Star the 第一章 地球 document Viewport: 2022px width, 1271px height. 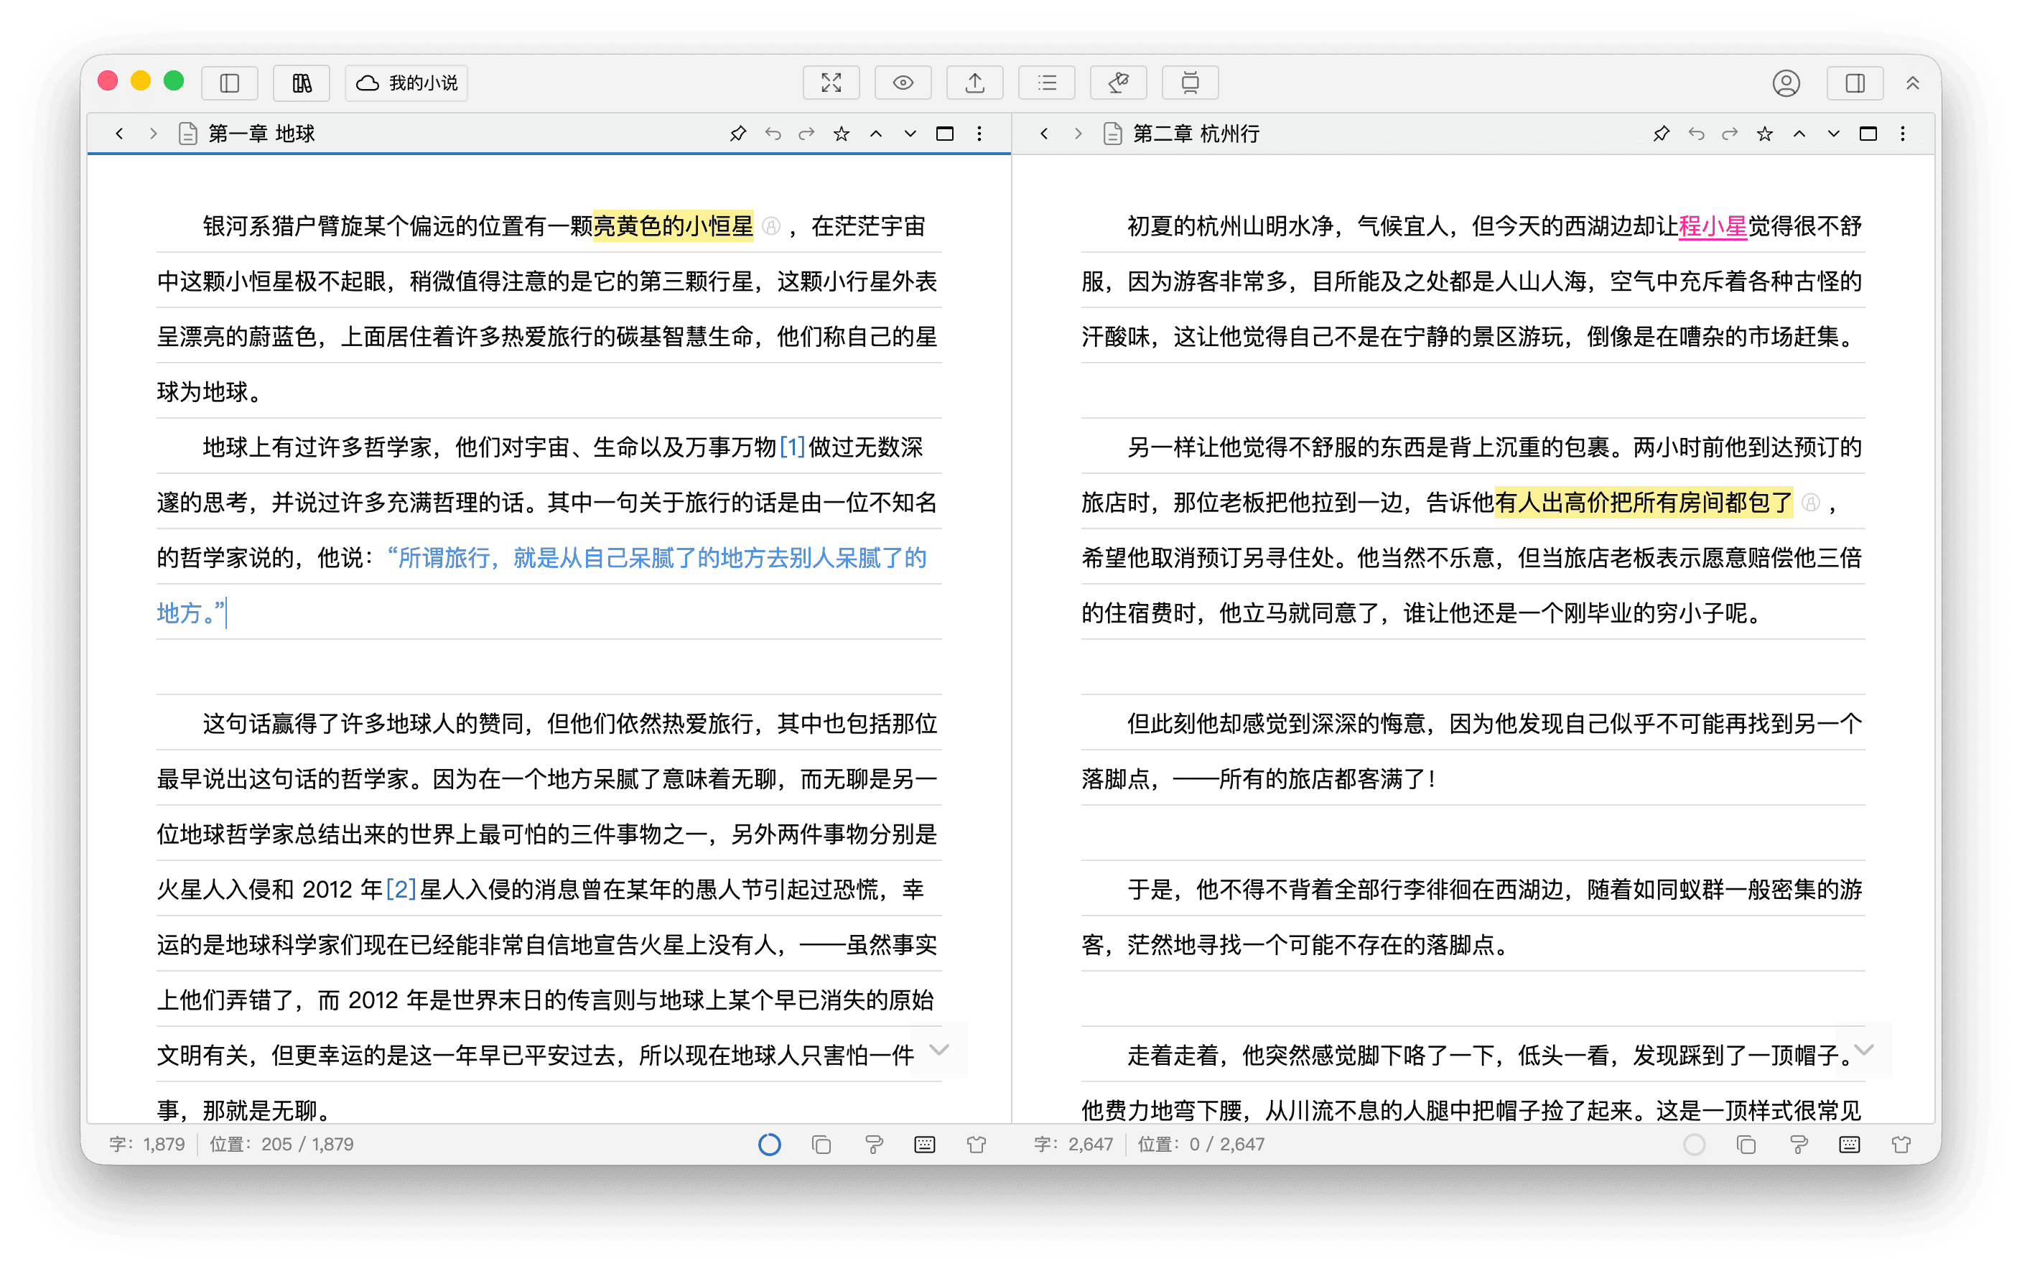click(x=841, y=134)
